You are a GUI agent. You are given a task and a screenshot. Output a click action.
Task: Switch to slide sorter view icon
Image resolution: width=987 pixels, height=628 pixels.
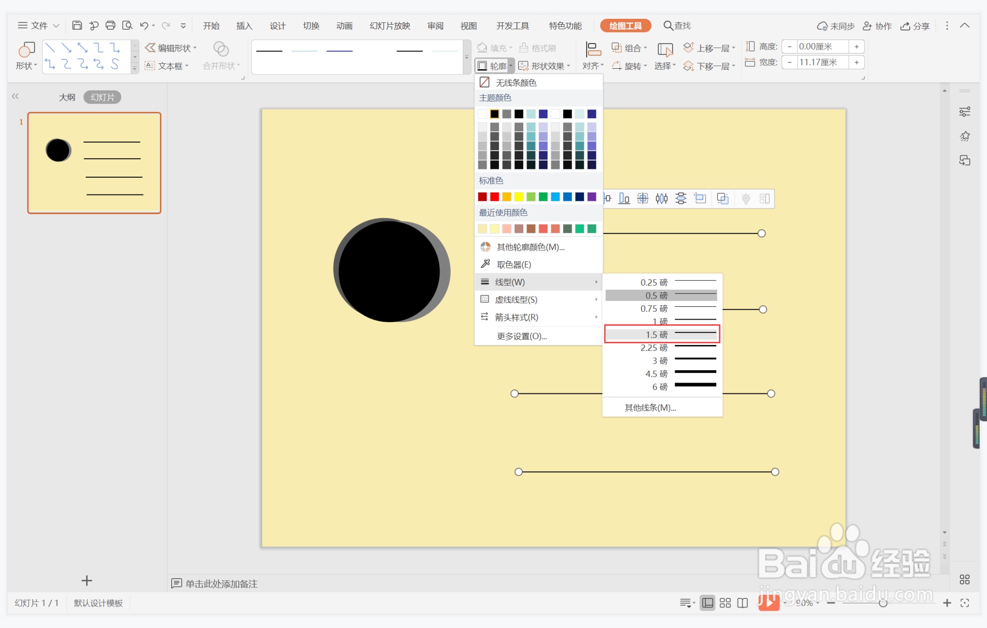click(x=725, y=603)
